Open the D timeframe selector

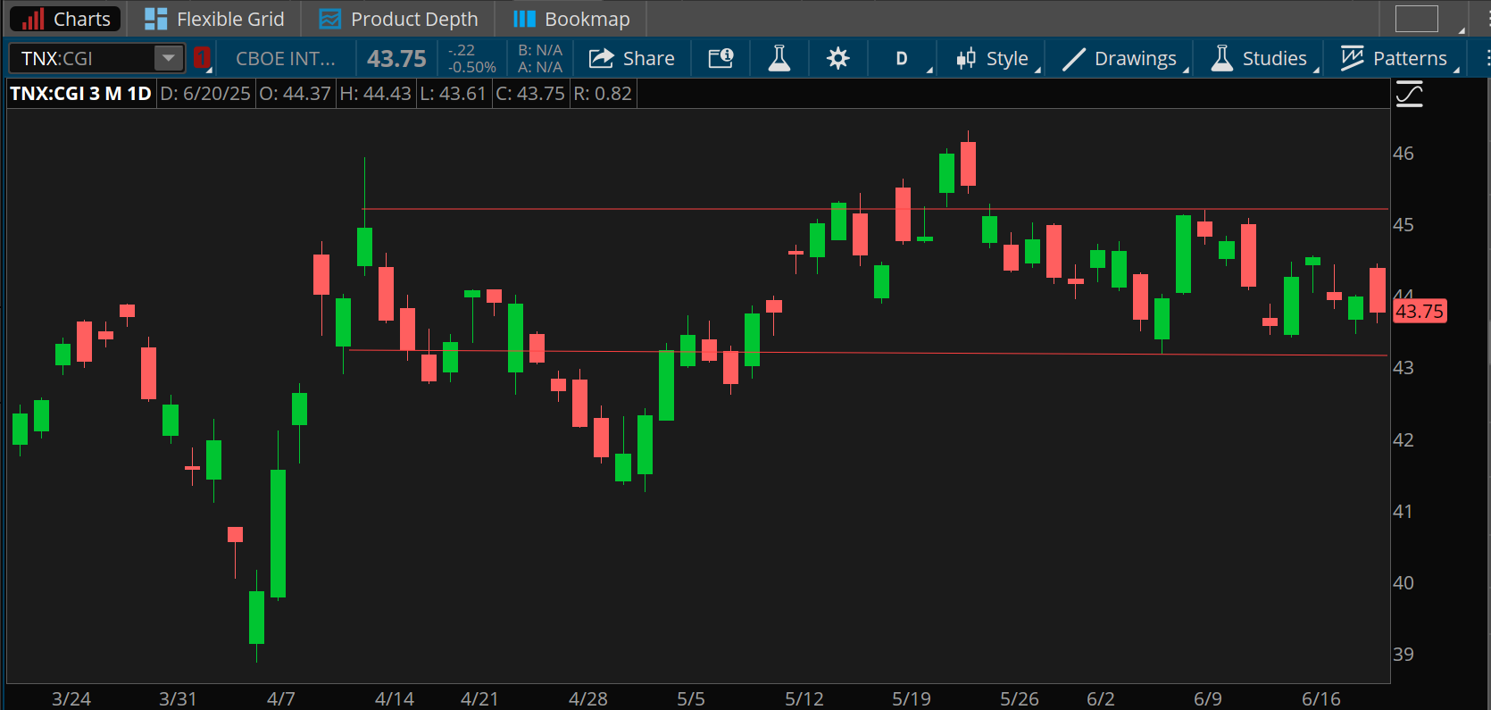pos(902,59)
